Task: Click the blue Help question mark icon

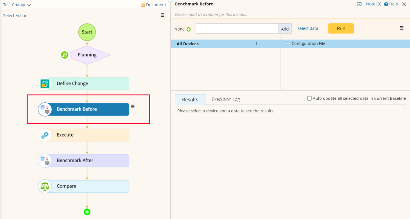Action: coord(386,4)
